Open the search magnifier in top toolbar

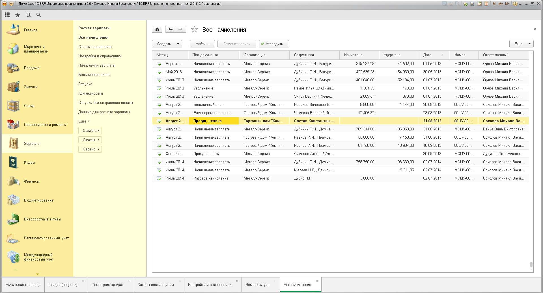38,15
